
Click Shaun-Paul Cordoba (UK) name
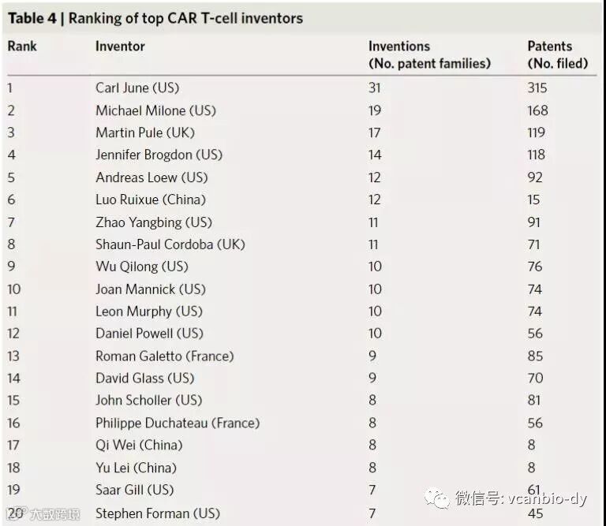170,244
